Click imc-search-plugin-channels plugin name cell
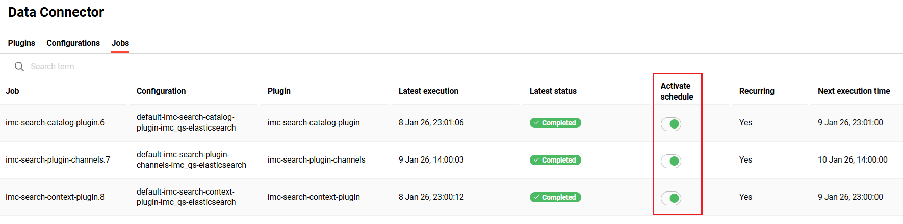This screenshot has height=224, width=903. click(316, 160)
